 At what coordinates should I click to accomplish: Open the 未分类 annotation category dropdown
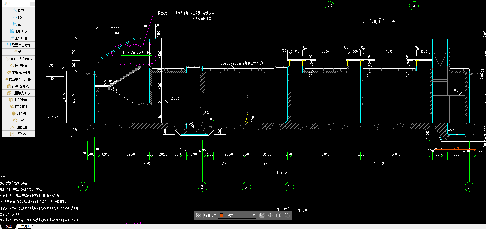(237, 215)
